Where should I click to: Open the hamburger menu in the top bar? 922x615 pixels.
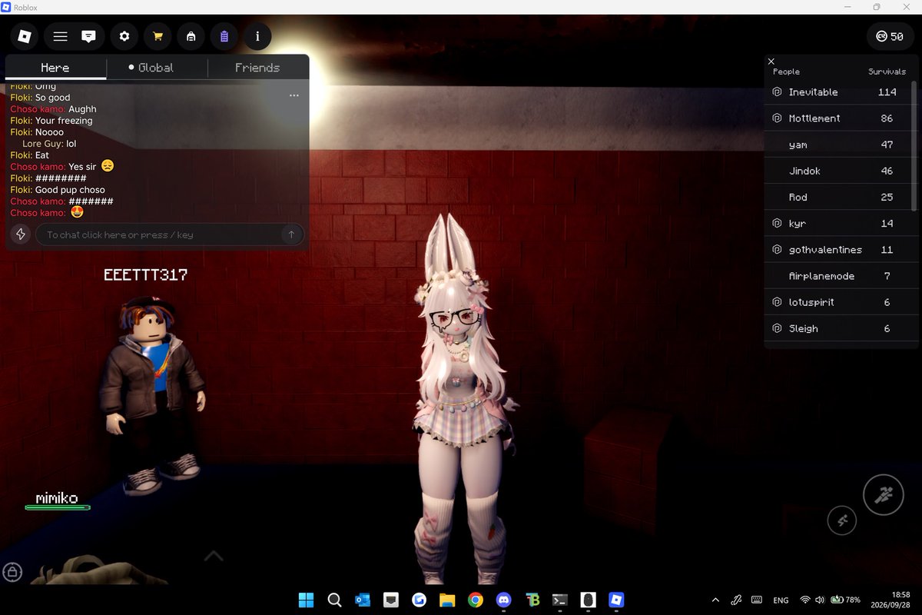pos(60,36)
